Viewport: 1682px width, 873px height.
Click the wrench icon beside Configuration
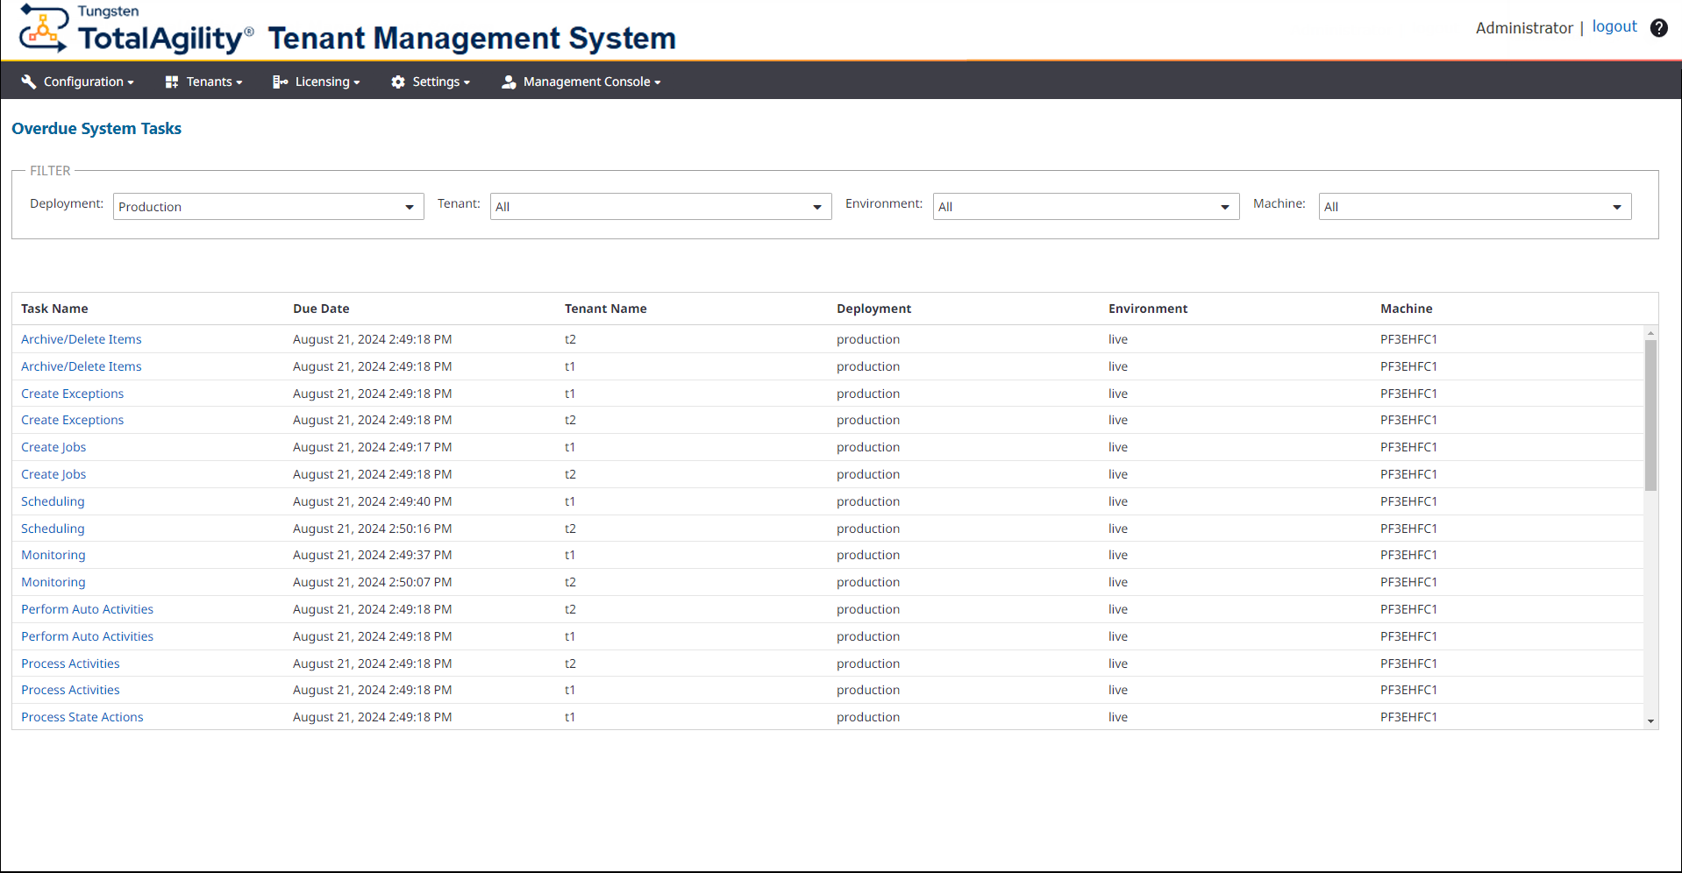(x=29, y=81)
